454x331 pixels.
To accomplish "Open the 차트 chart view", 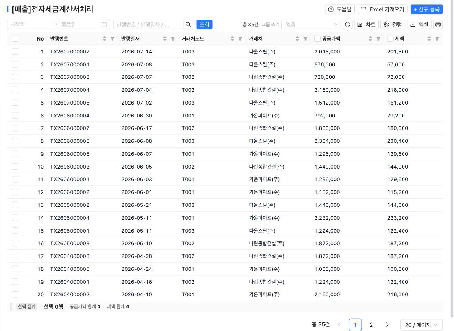I will click(366, 25).
